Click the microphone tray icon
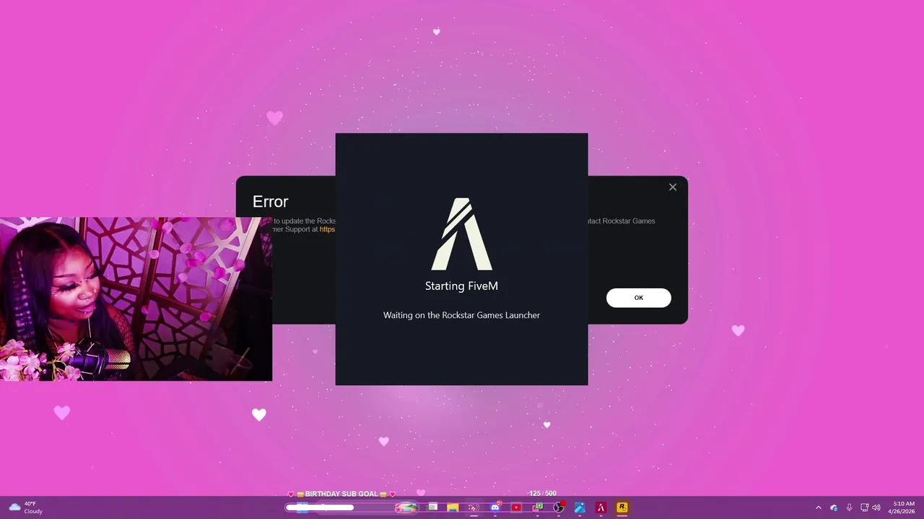The image size is (924, 519). coord(849,507)
